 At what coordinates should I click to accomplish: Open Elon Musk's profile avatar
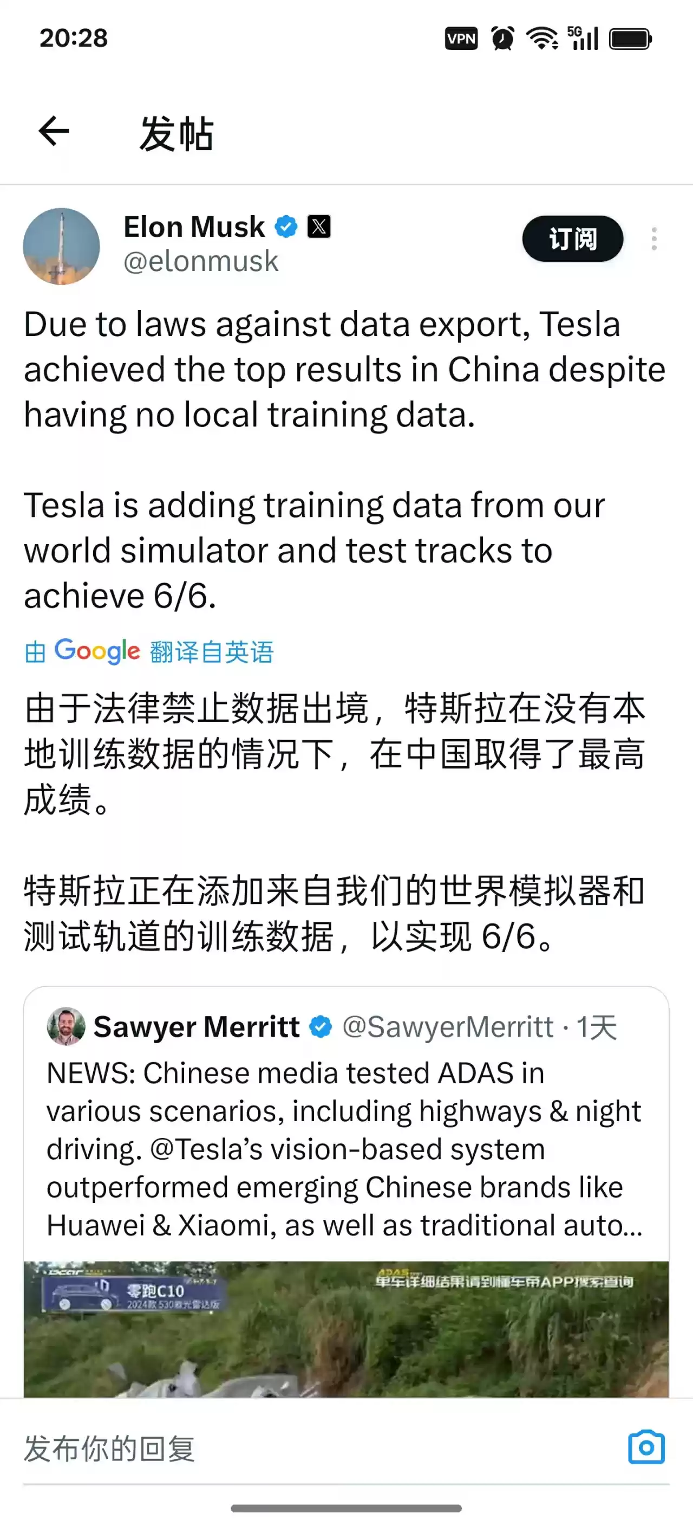point(61,247)
